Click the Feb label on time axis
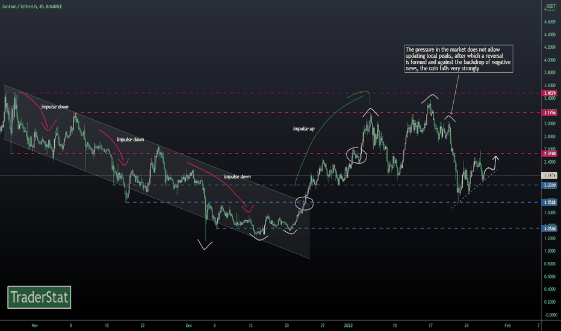Viewport: 561px width, 331px height. 507,326
